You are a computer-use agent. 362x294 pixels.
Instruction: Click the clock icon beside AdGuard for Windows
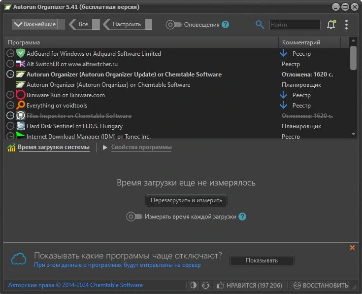click(10, 53)
